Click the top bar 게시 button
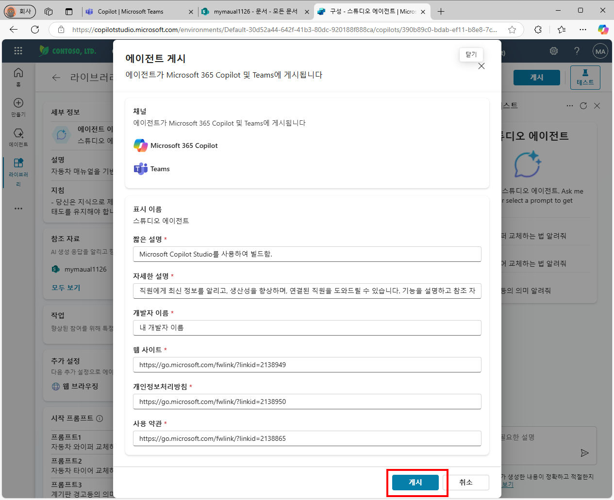Image resolution: width=614 pixels, height=500 pixels. [537, 78]
